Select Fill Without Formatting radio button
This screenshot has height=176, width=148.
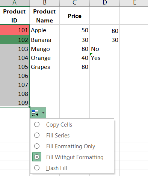[x=37, y=157]
